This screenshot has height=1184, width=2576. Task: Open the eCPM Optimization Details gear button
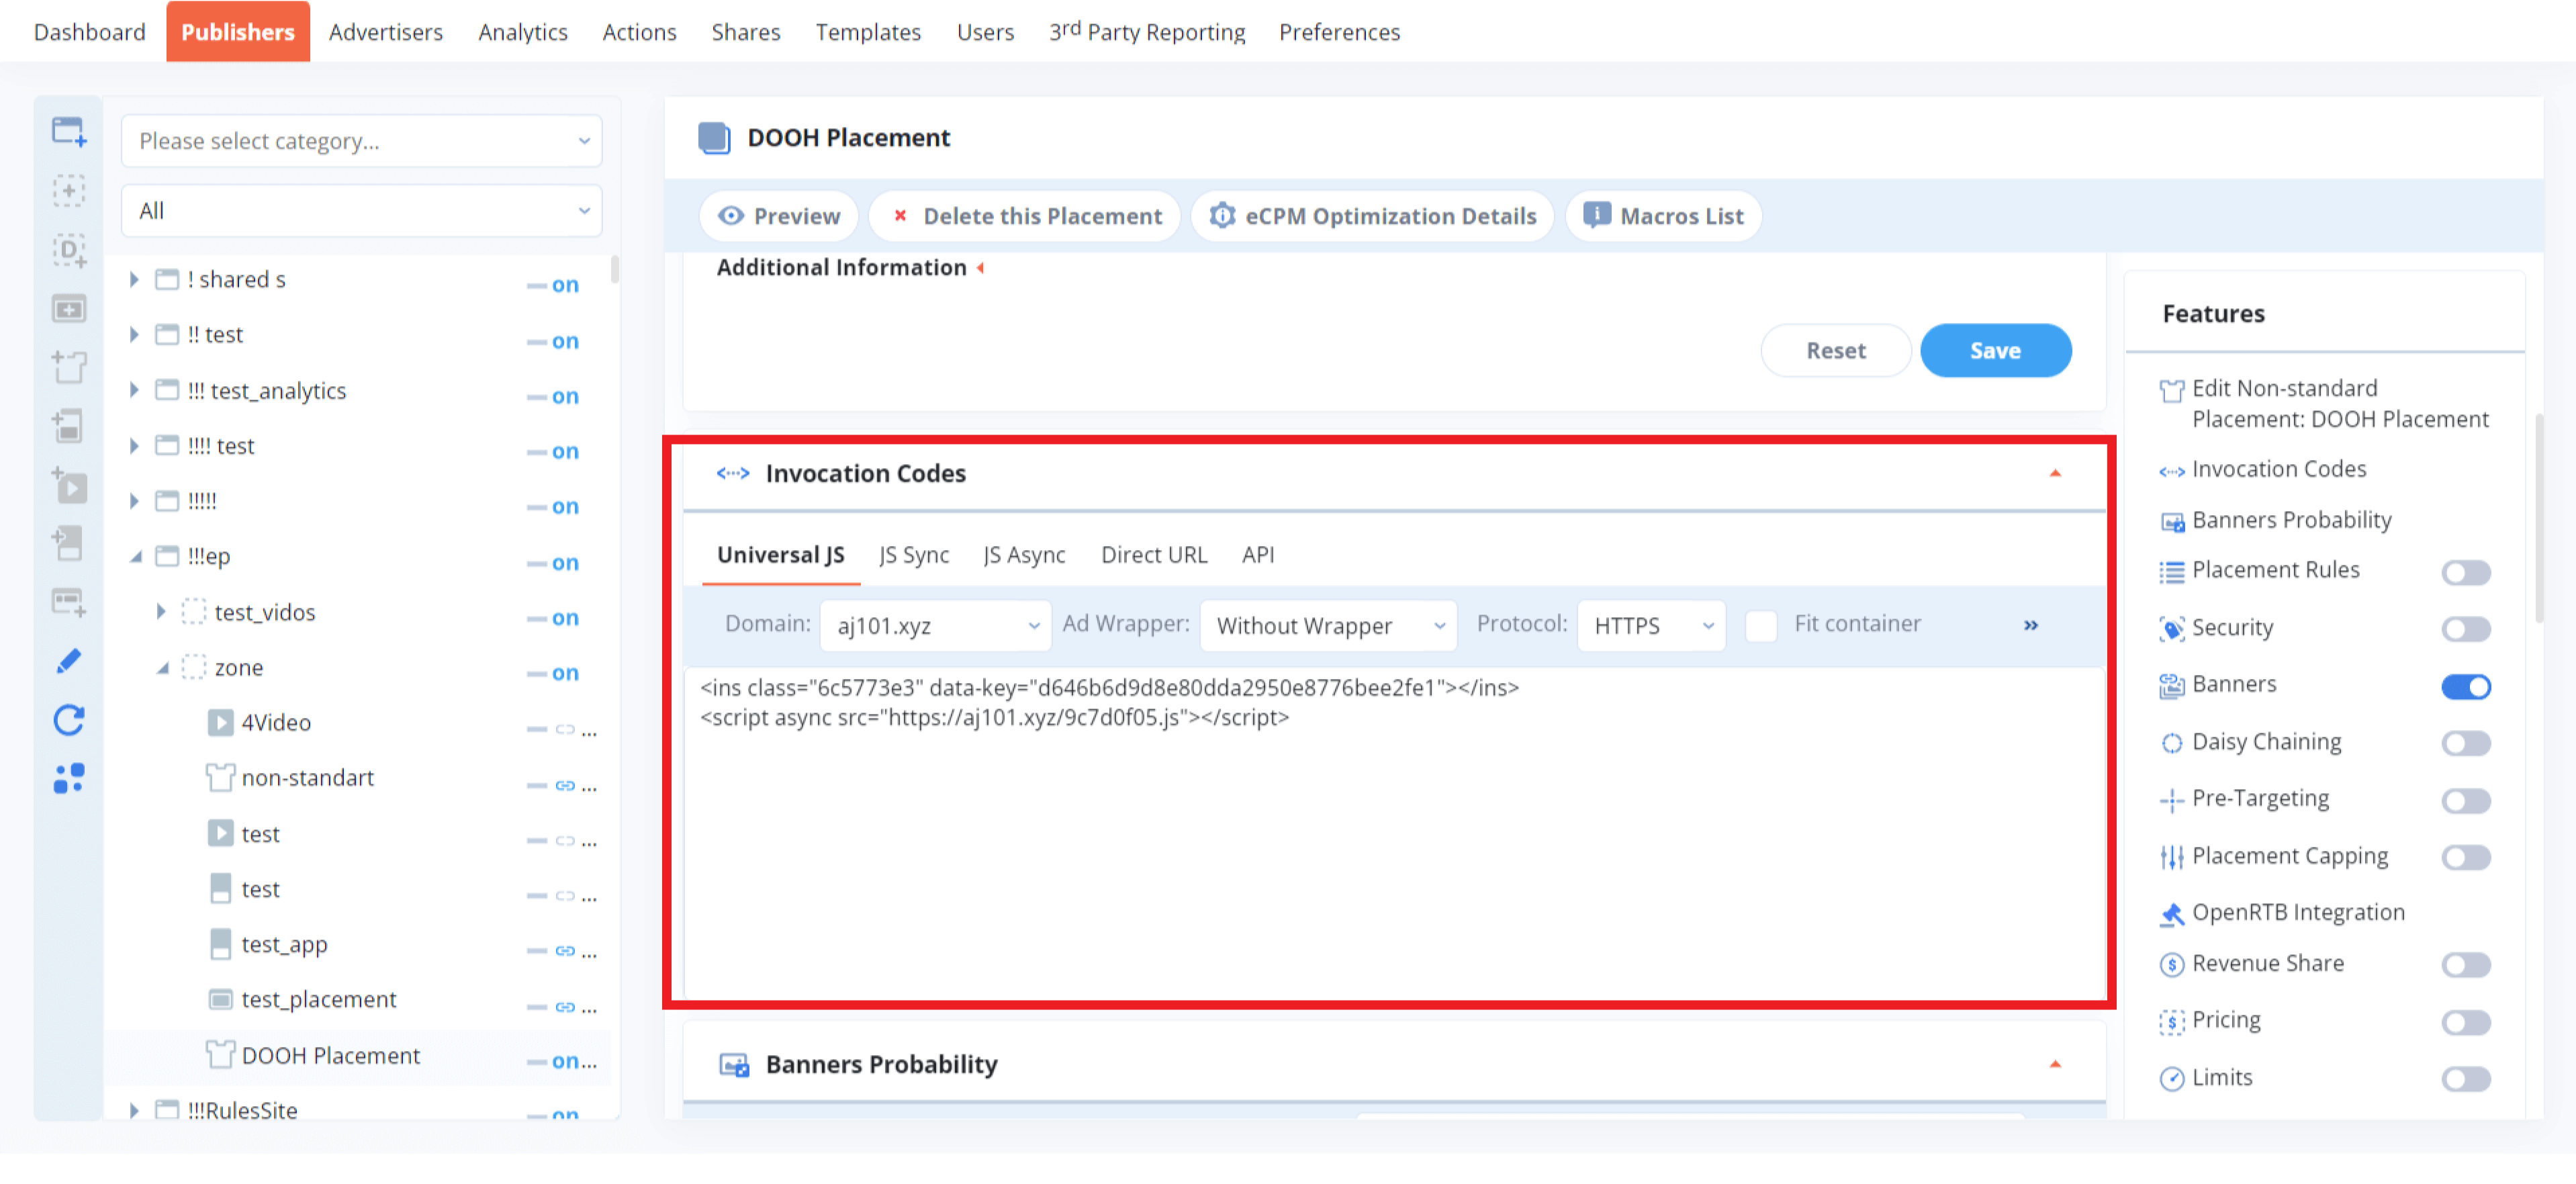[1372, 216]
